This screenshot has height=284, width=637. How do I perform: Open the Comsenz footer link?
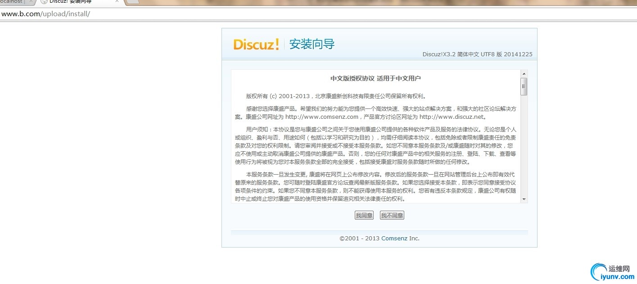coord(394,239)
